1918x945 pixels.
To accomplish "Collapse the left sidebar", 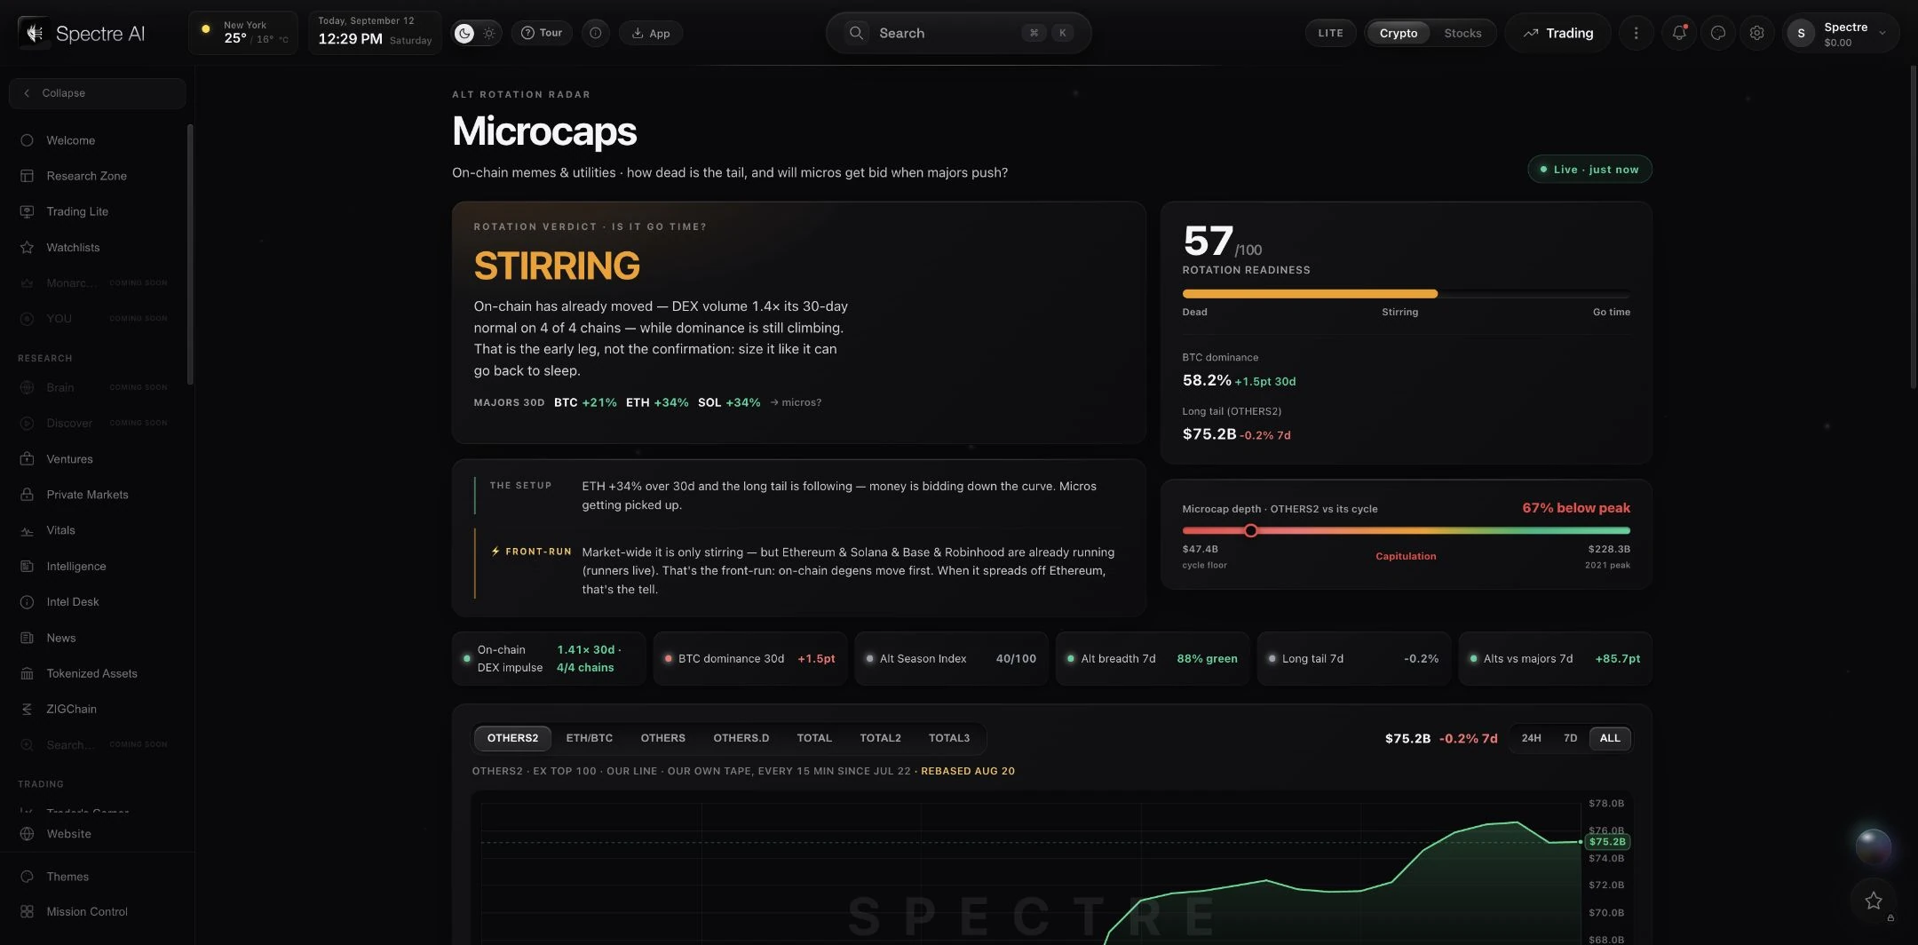I will point(98,93).
